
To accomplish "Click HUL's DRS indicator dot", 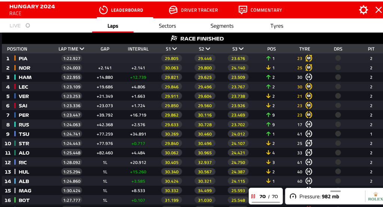I will point(338,171).
